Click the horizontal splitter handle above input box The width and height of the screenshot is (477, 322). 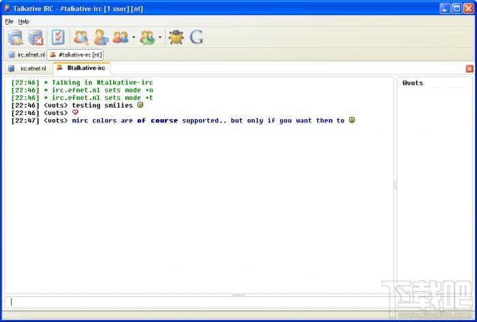click(x=238, y=295)
